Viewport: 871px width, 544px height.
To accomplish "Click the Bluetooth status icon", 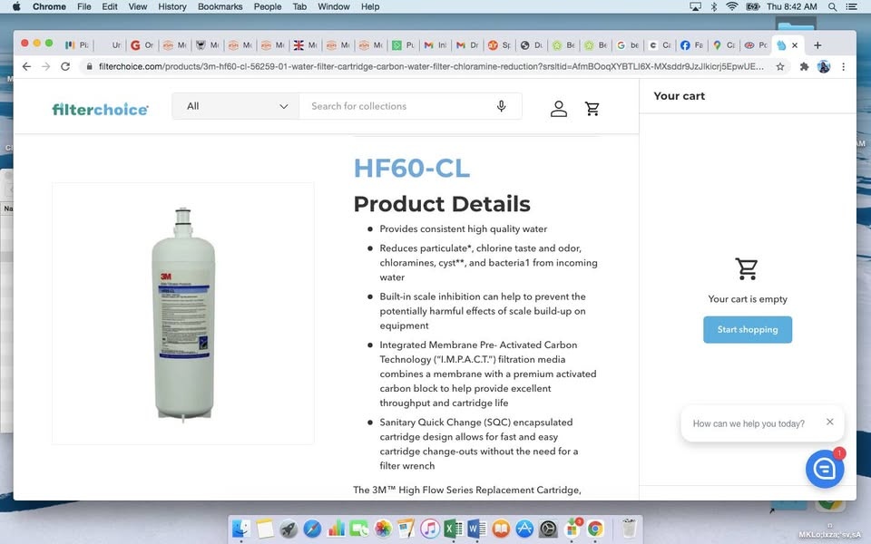I will tap(714, 6).
